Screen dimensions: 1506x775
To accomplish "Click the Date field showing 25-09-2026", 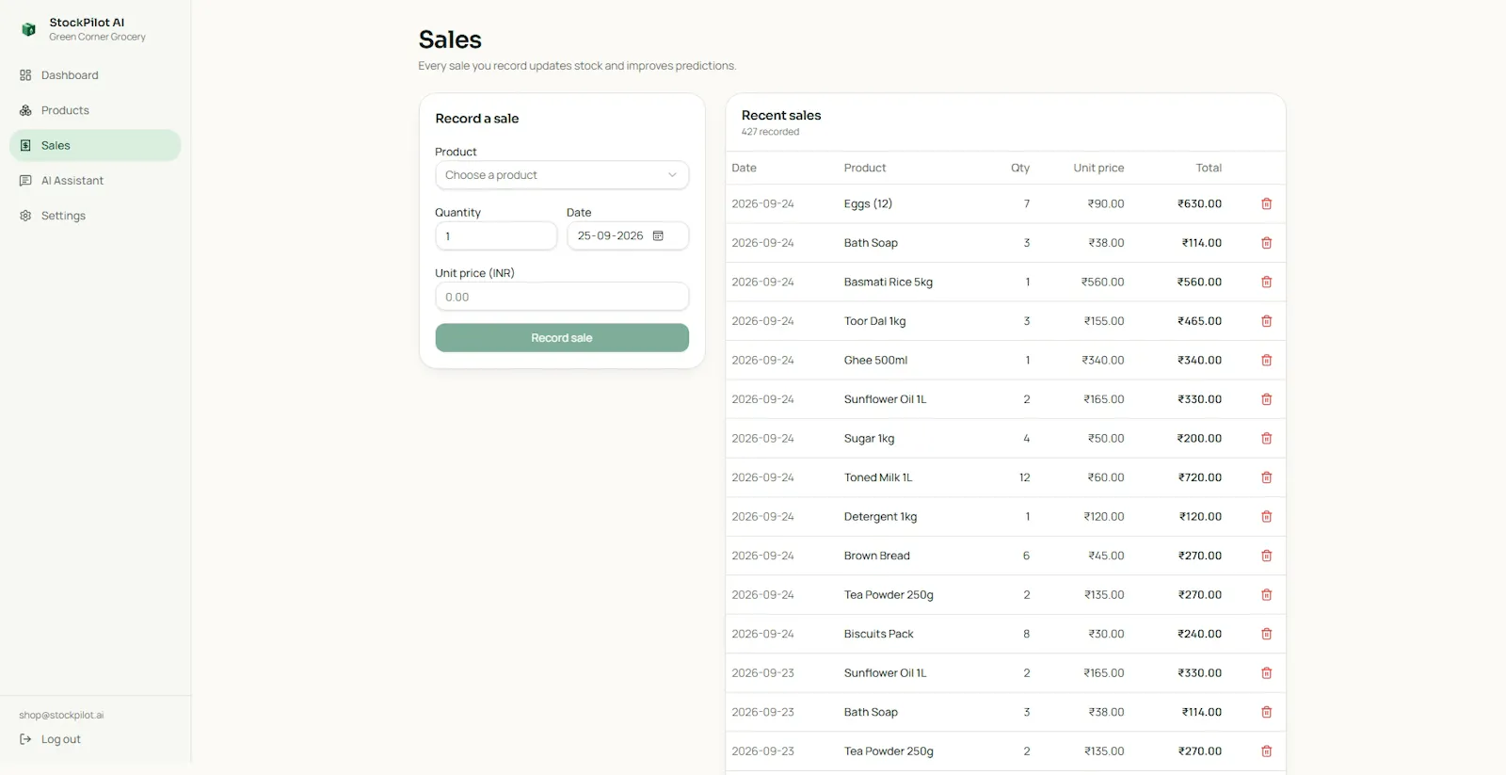I will (628, 236).
